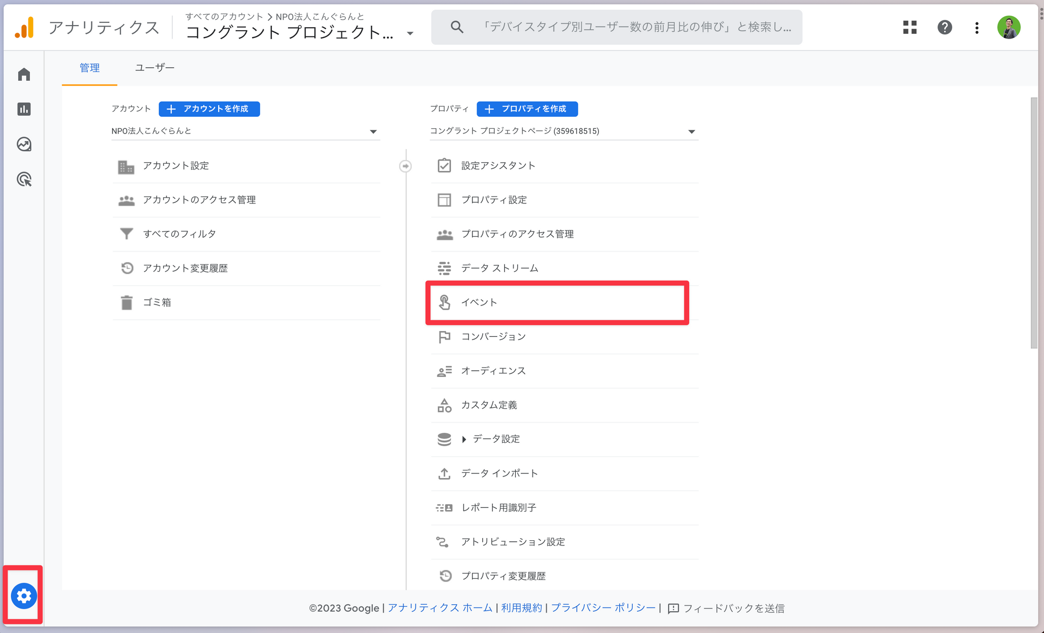Click the ゴミ箱 trash icon
1044x633 pixels.
coord(126,302)
